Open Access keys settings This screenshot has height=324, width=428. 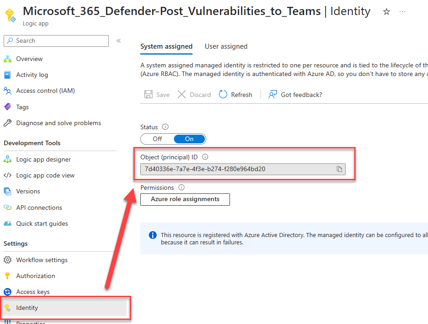(x=33, y=292)
